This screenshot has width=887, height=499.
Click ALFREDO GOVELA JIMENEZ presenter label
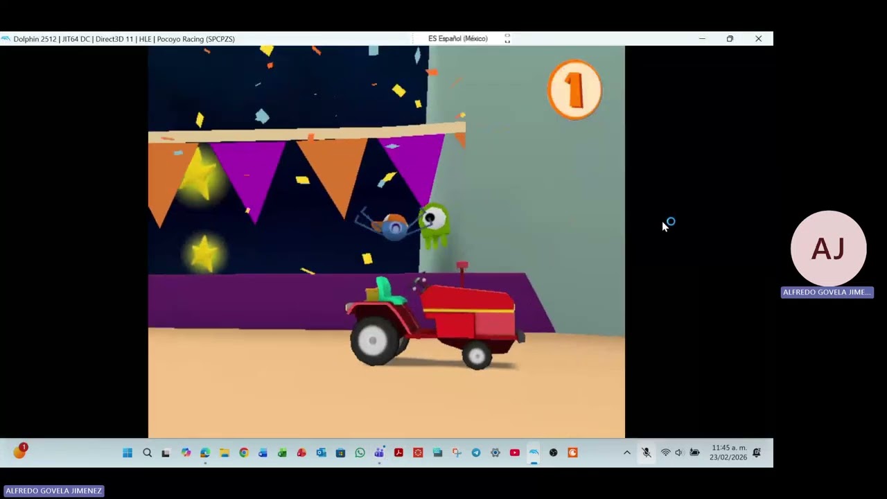tap(53, 491)
